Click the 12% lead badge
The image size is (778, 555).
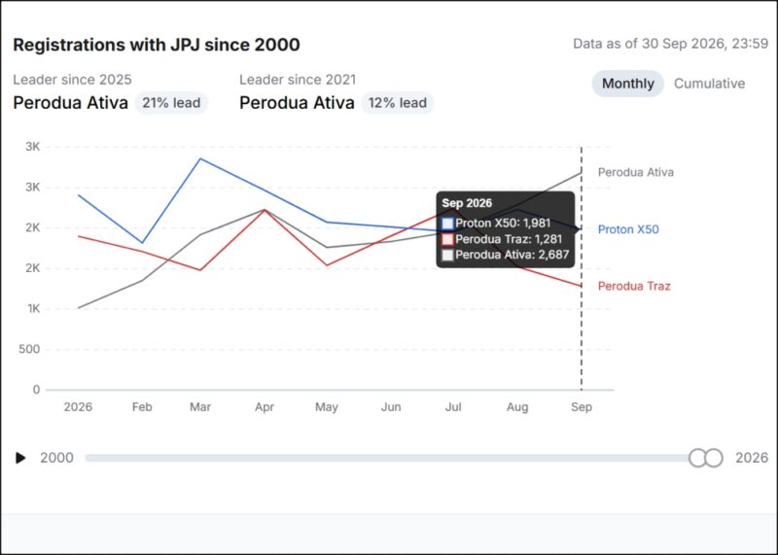pyautogui.click(x=398, y=103)
